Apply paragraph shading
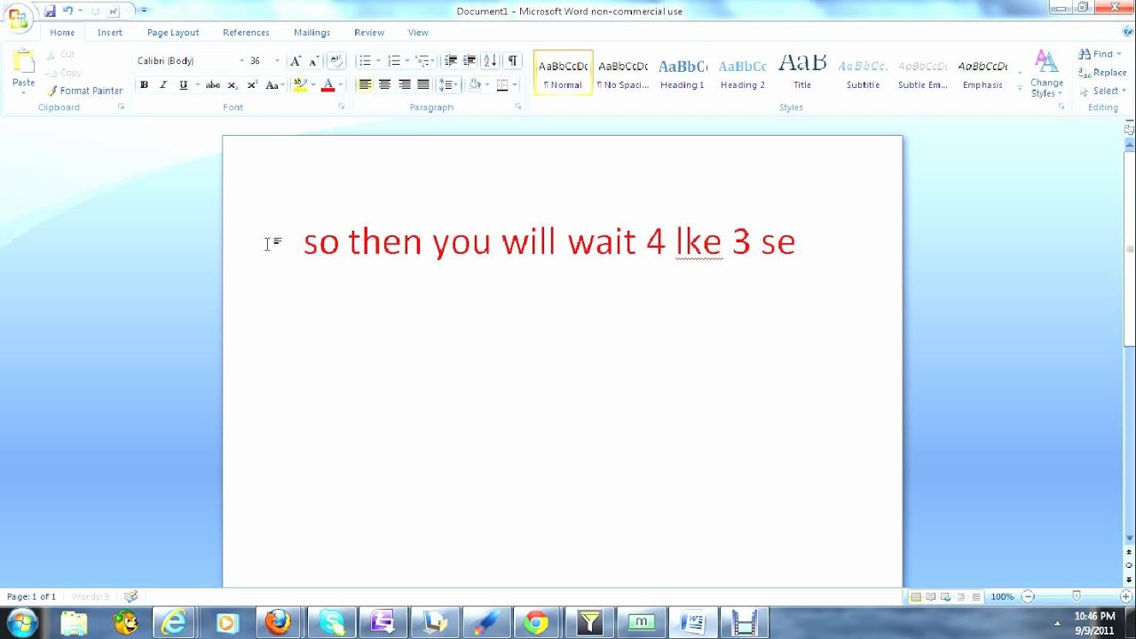The image size is (1136, 639). [475, 85]
